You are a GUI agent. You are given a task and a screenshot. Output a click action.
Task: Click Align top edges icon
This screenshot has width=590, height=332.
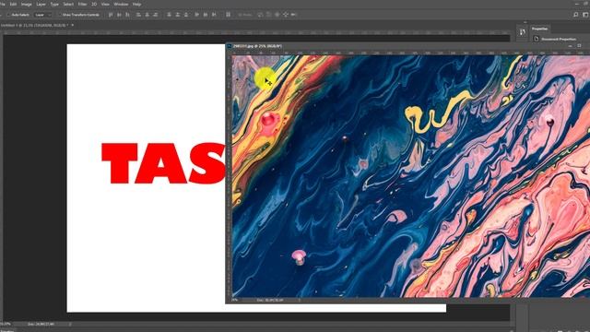pyautogui.click(x=111, y=15)
